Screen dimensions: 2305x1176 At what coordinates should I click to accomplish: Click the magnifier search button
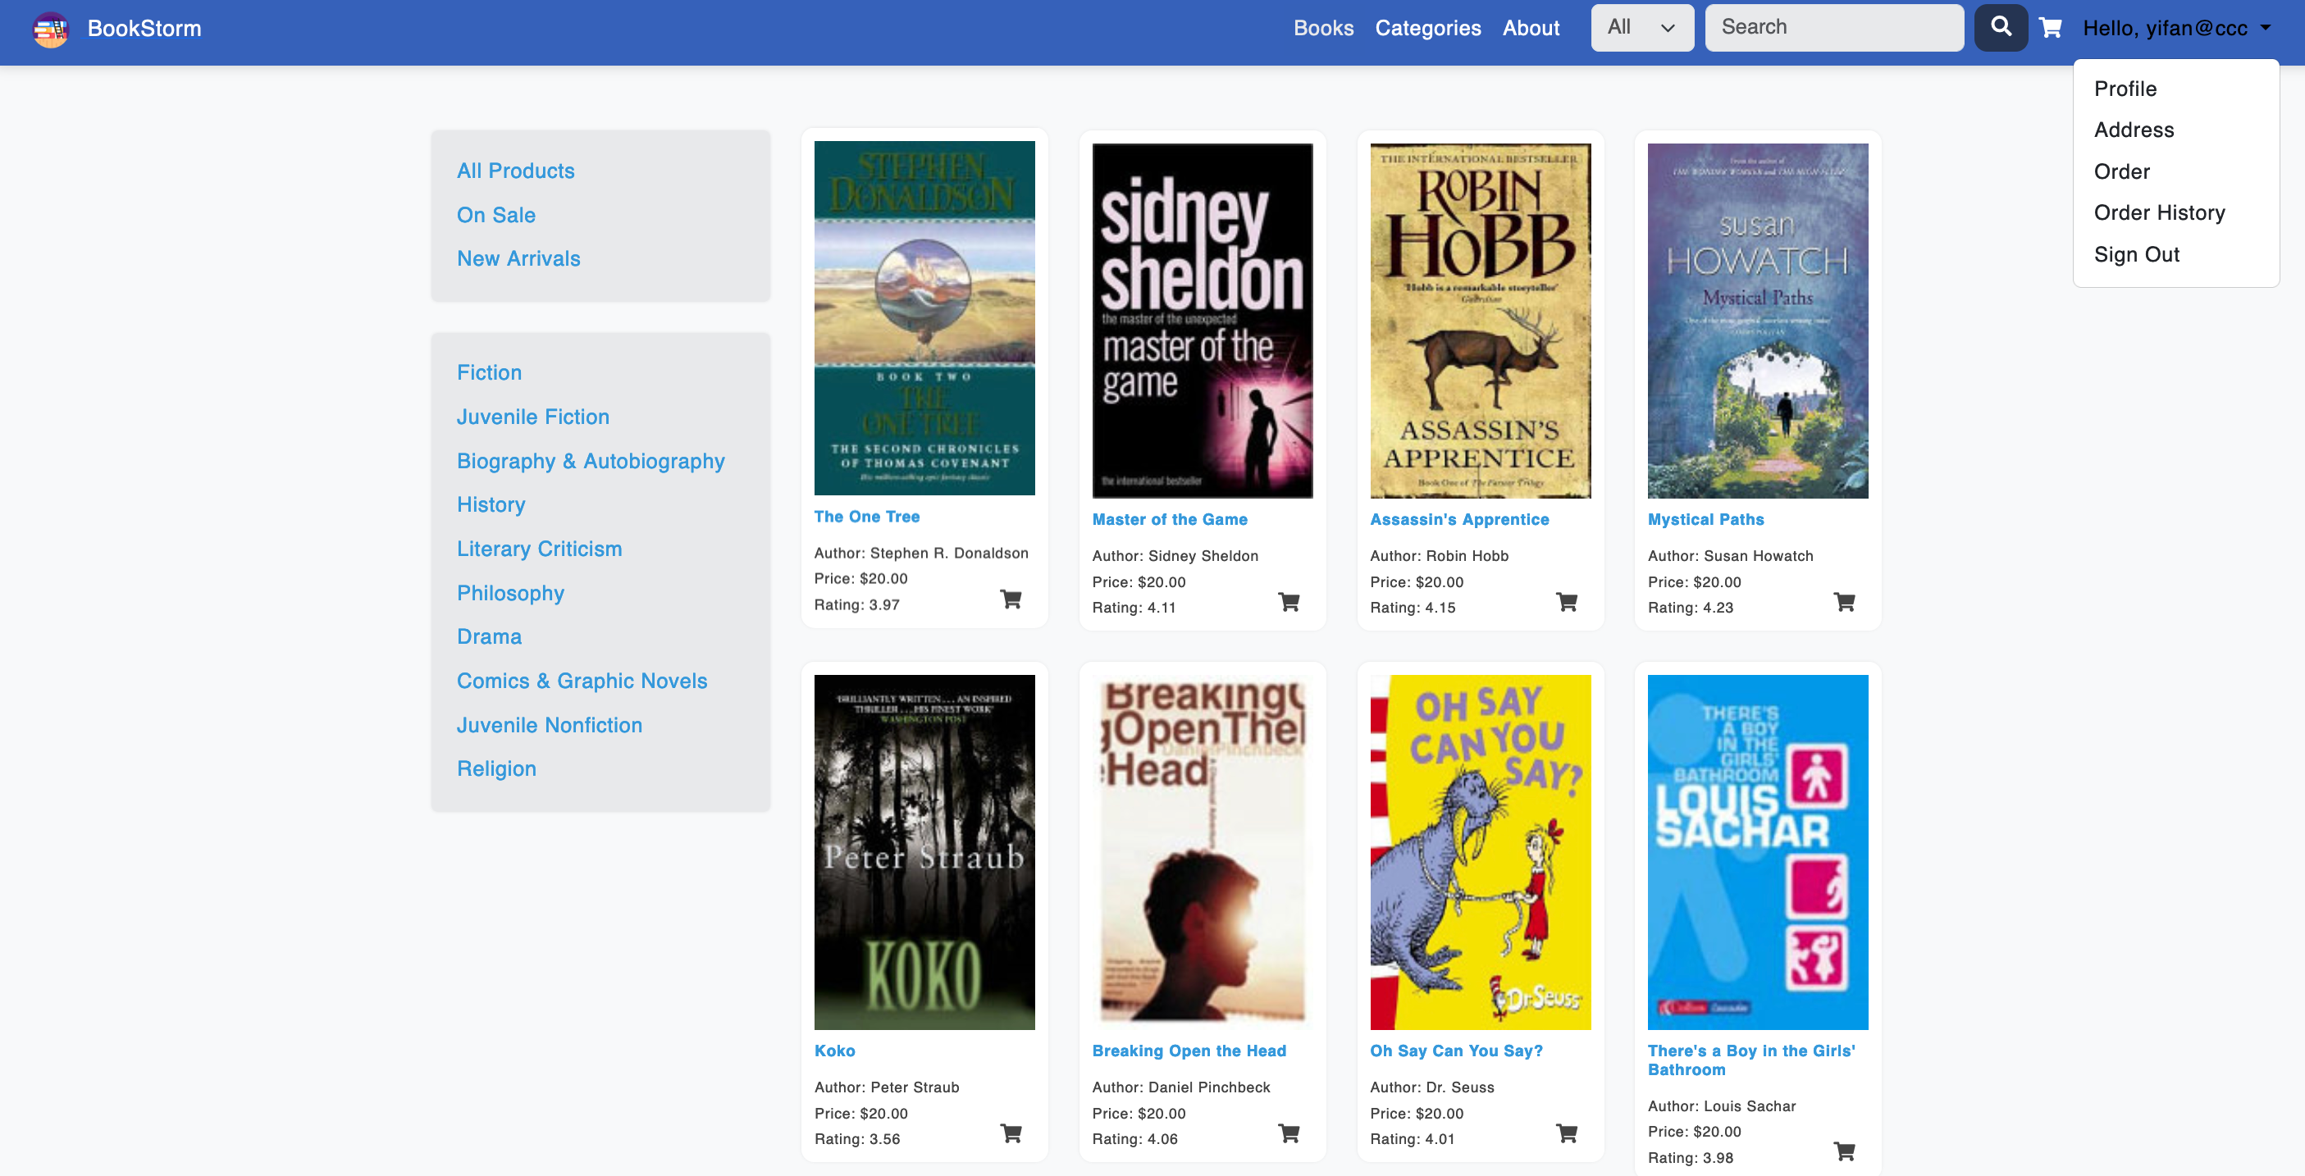pyautogui.click(x=2001, y=28)
